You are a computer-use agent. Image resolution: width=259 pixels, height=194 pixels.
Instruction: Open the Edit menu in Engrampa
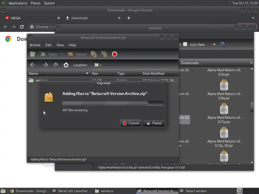(x=48, y=45)
